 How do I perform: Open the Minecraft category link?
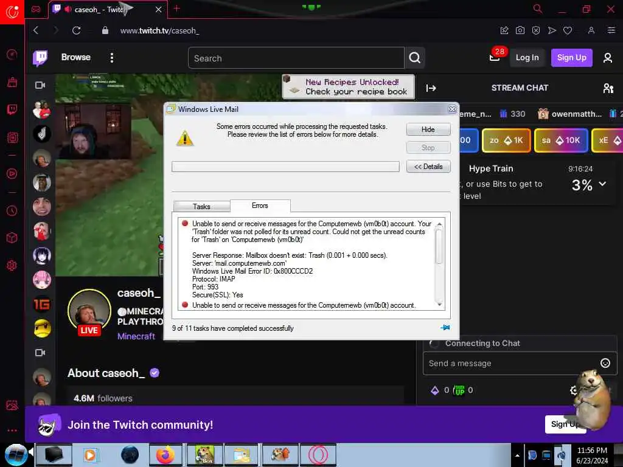(x=136, y=336)
